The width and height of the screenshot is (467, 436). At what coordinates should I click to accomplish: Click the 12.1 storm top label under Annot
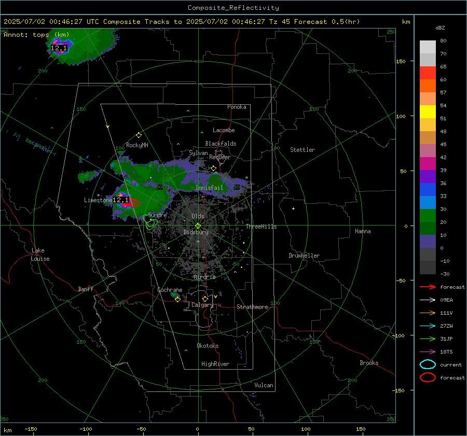point(59,48)
